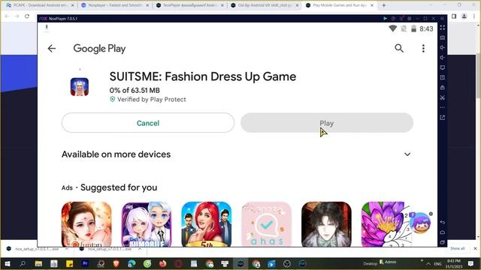
Task: Click the NoxPlayer export/share sidebar icon
Action: click(x=443, y=118)
